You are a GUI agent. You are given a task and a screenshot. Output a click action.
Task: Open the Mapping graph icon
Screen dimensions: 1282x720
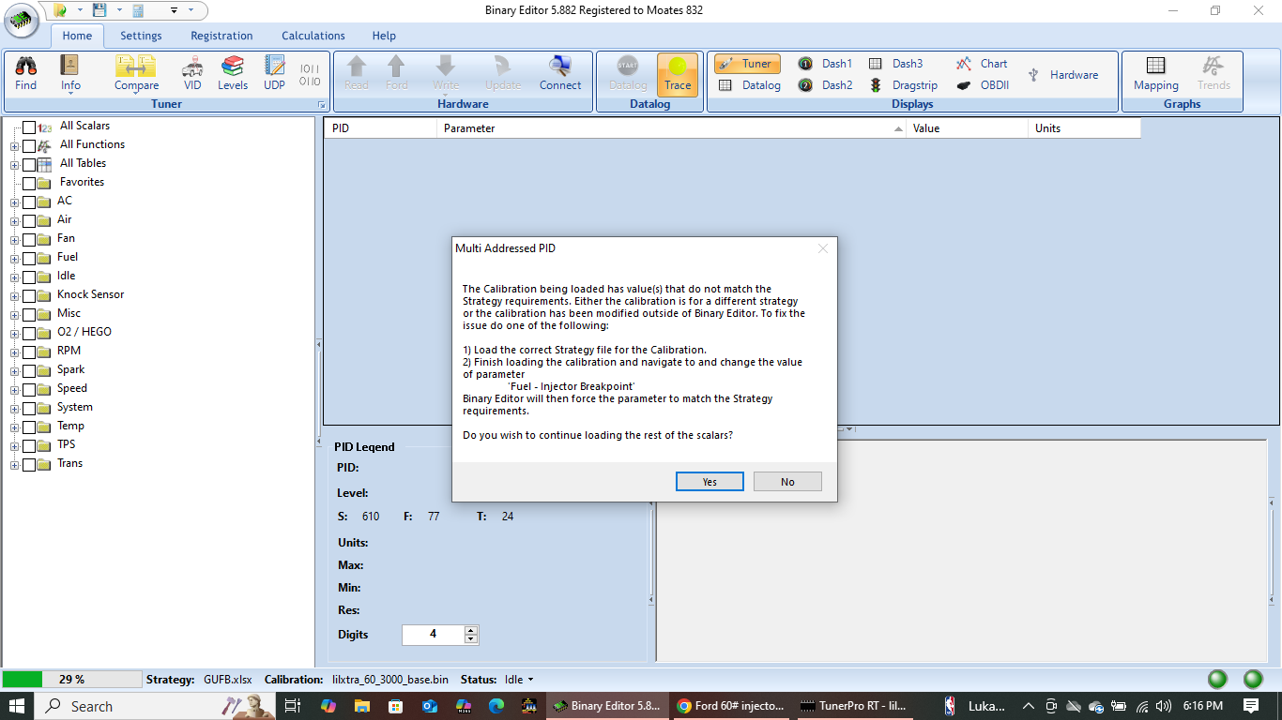(1155, 73)
